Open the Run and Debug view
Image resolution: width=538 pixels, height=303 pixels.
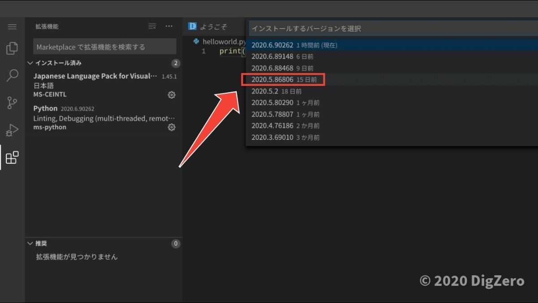12,130
